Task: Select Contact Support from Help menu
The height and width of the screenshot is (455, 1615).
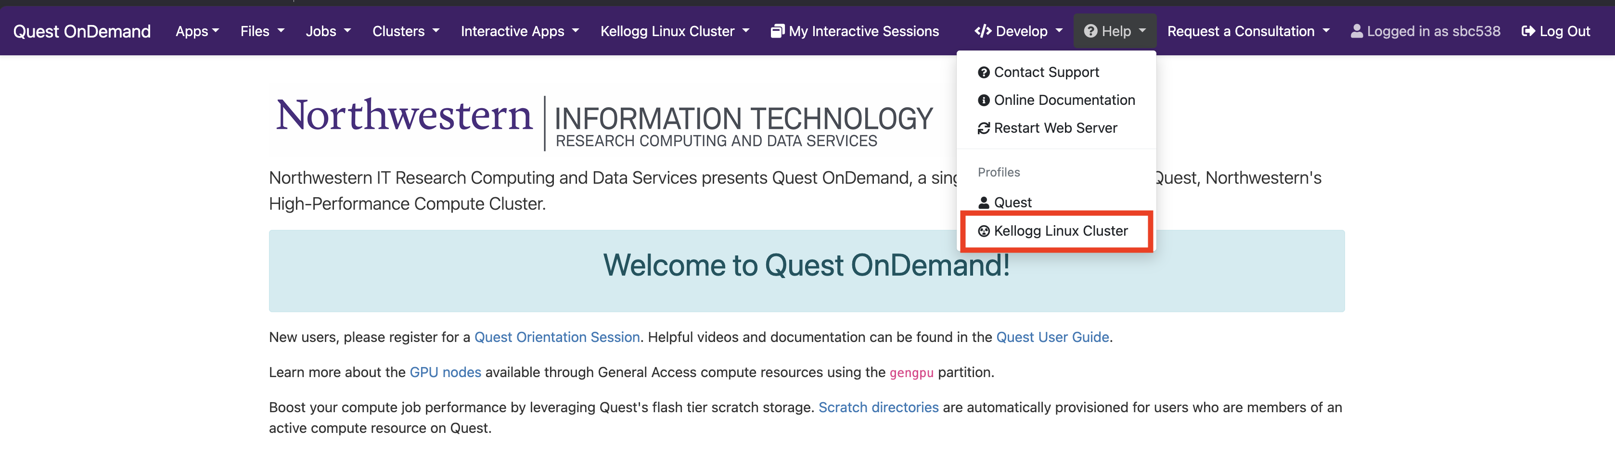Action: [x=1056, y=73]
